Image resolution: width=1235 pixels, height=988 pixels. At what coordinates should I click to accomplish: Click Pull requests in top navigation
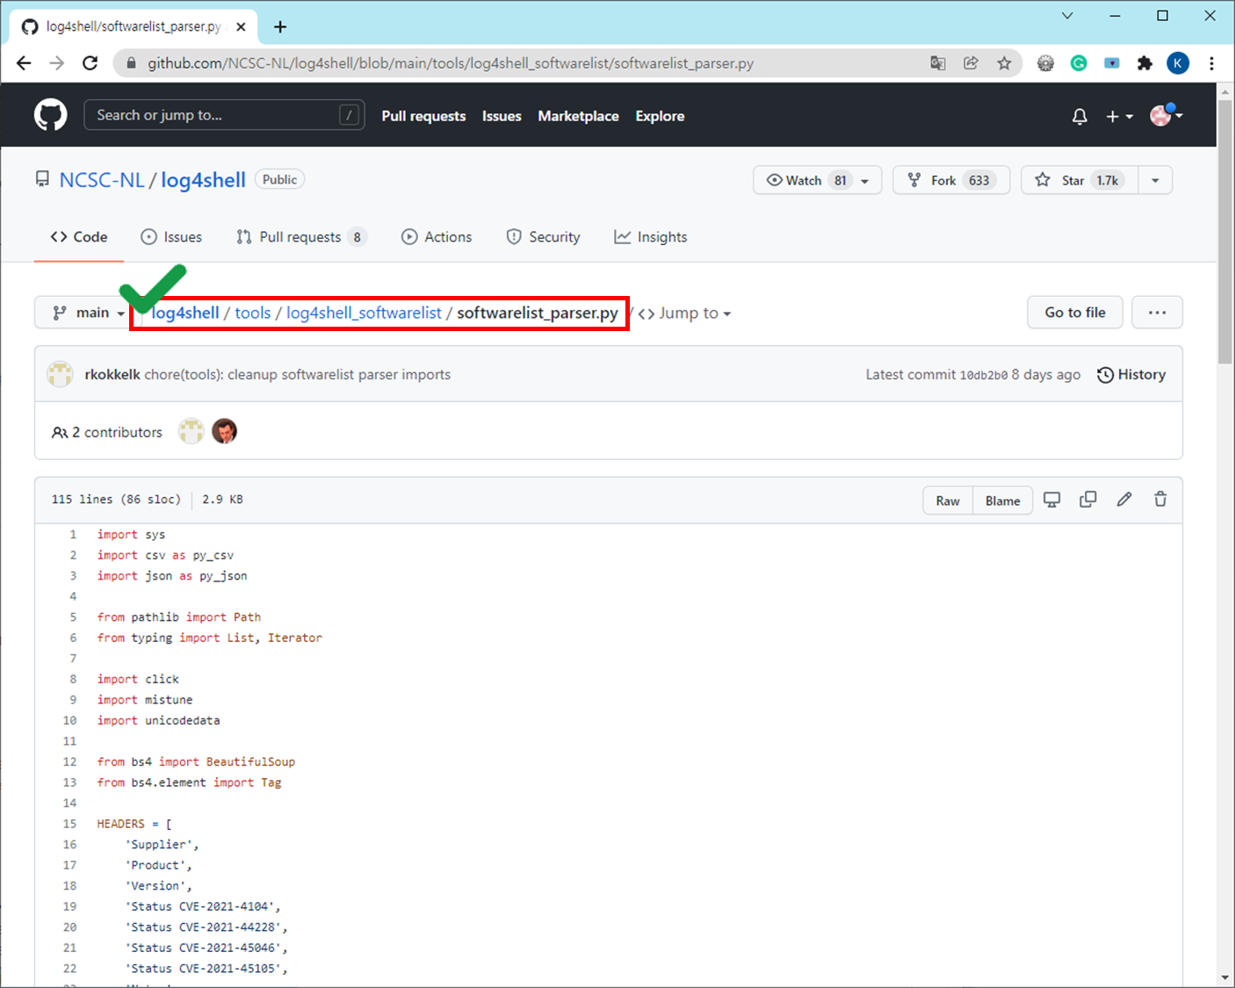423,116
